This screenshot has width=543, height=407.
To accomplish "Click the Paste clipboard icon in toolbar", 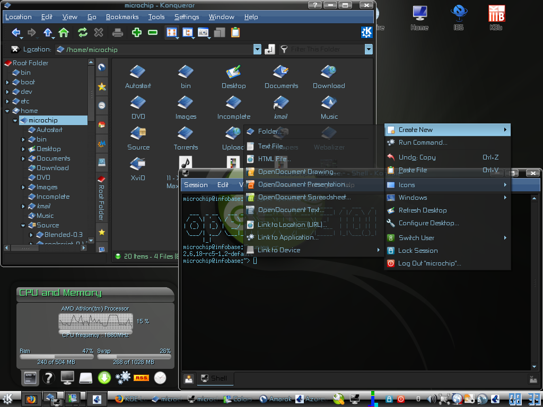I will (235, 32).
